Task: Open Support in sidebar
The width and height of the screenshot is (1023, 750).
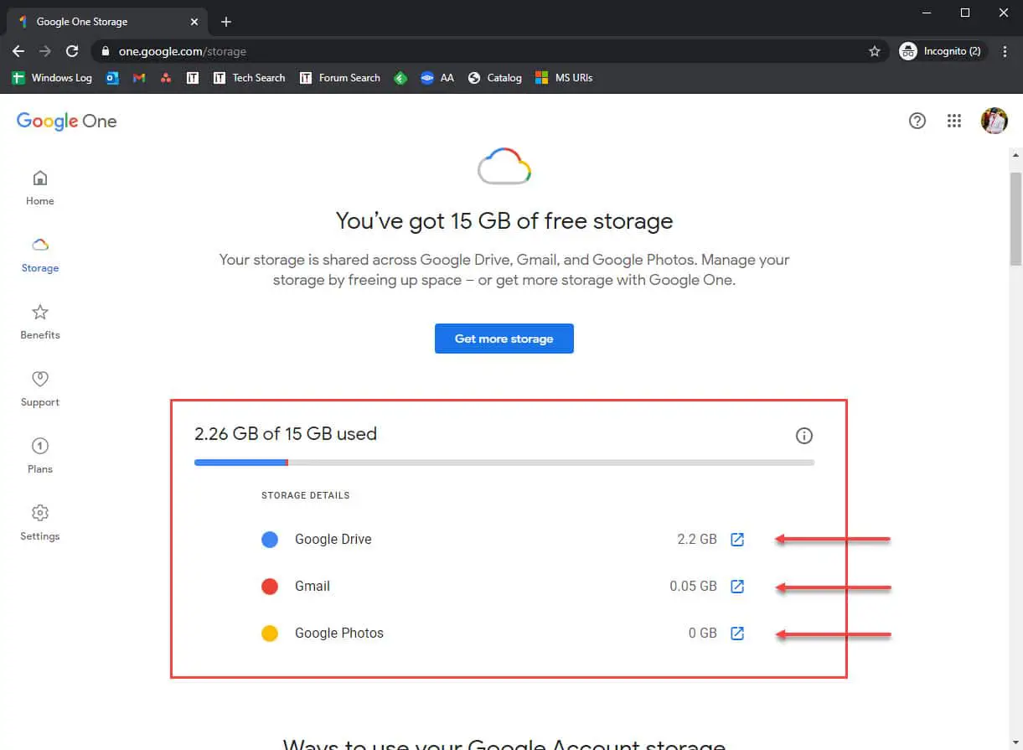Action: click(x=40, y=389)
